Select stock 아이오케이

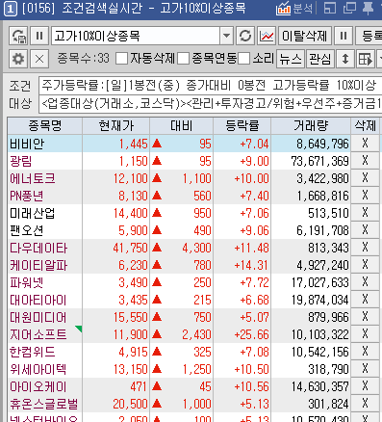tap(38, 386)
